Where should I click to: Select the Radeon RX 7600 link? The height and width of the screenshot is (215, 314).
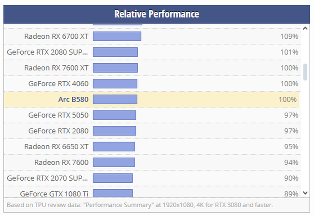(61, 163)
